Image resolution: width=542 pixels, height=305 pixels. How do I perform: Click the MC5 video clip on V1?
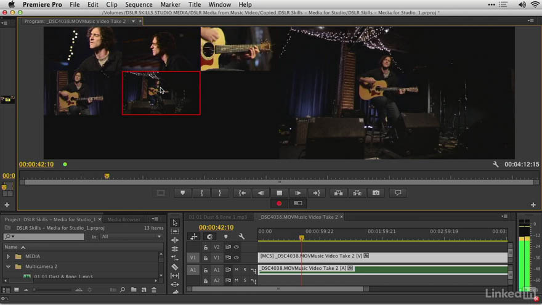(x=382, y=256)
